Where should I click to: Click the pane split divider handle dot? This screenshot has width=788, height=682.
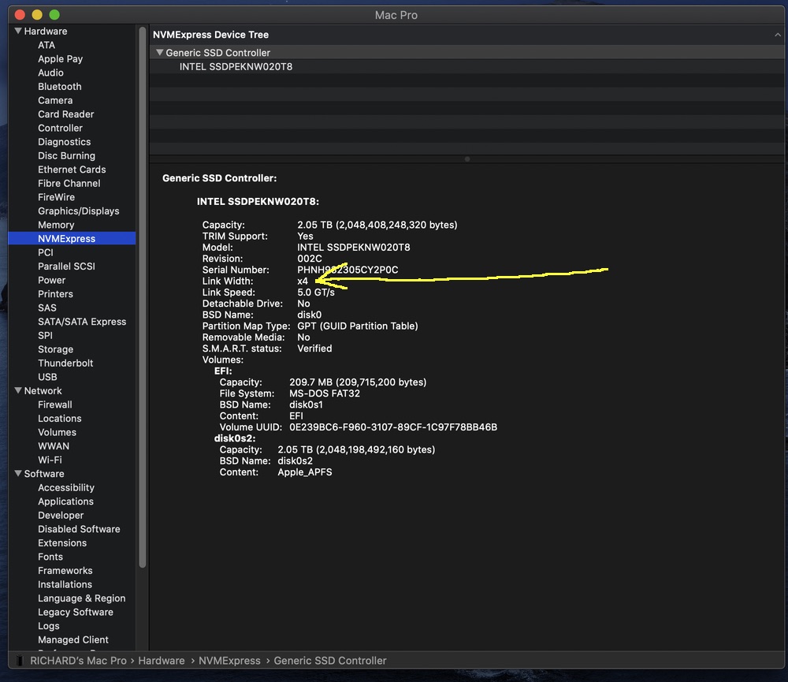click(467, 159)
